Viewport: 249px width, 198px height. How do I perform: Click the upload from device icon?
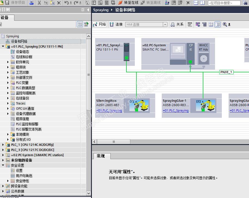(x=100, y=3)
